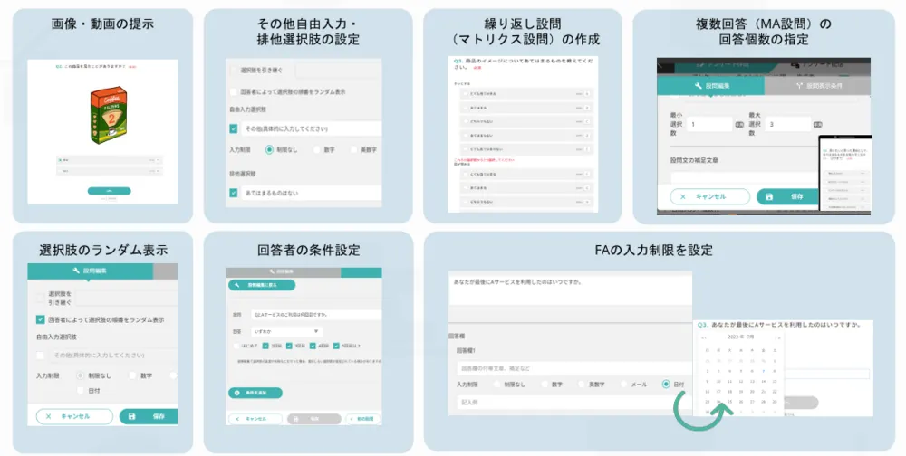Uncheck 回答者によって選択肢の順番をランダム表示 in the ランダム表示 panel
This screenshot has height=456, width=906.
[x=41, y=319]
